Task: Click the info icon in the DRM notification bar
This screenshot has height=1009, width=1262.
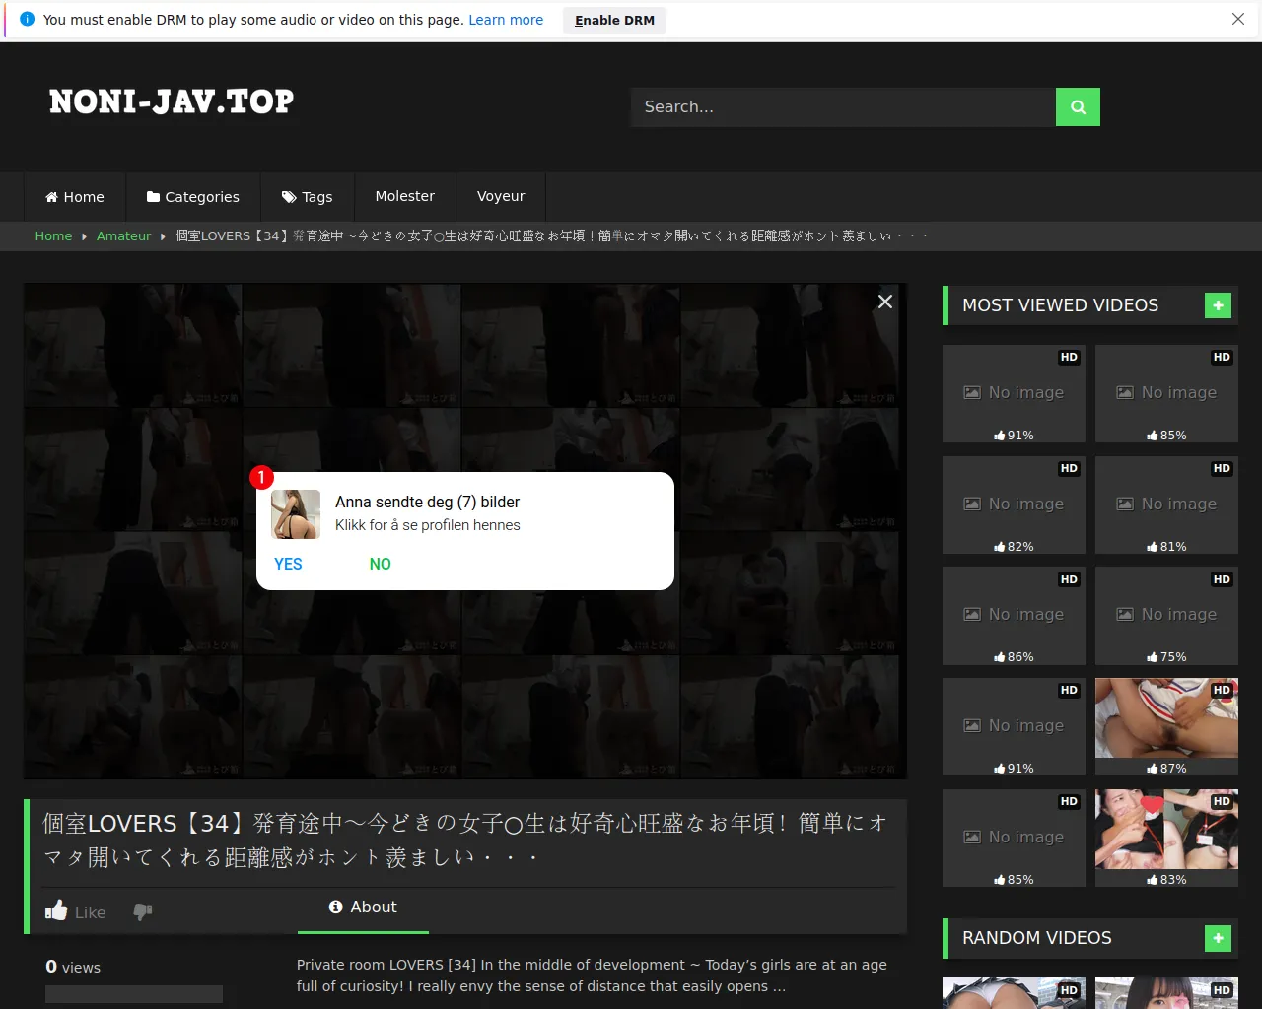Action: [27, 19]
